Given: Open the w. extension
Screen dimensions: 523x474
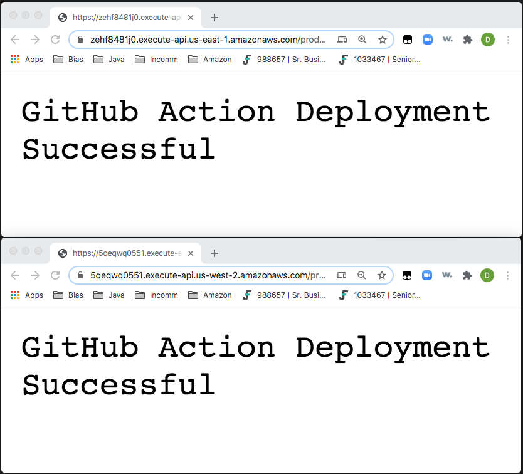Looking at the screenshot, I should pyautogui.click(x=447, y=39).
